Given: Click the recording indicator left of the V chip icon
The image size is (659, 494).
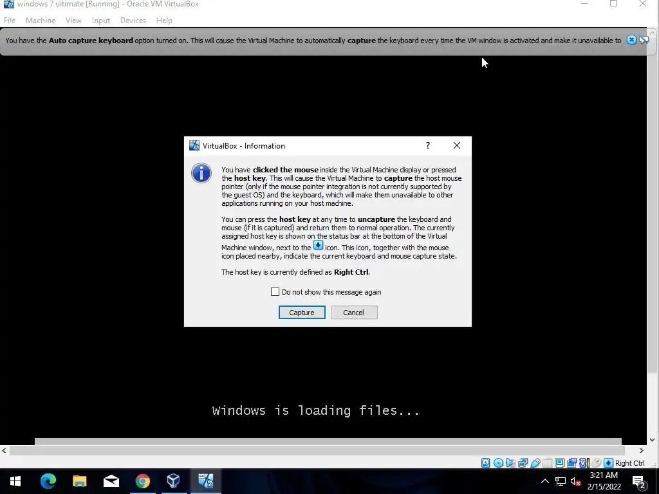Looking at the screenshot, I should point(571,463).
